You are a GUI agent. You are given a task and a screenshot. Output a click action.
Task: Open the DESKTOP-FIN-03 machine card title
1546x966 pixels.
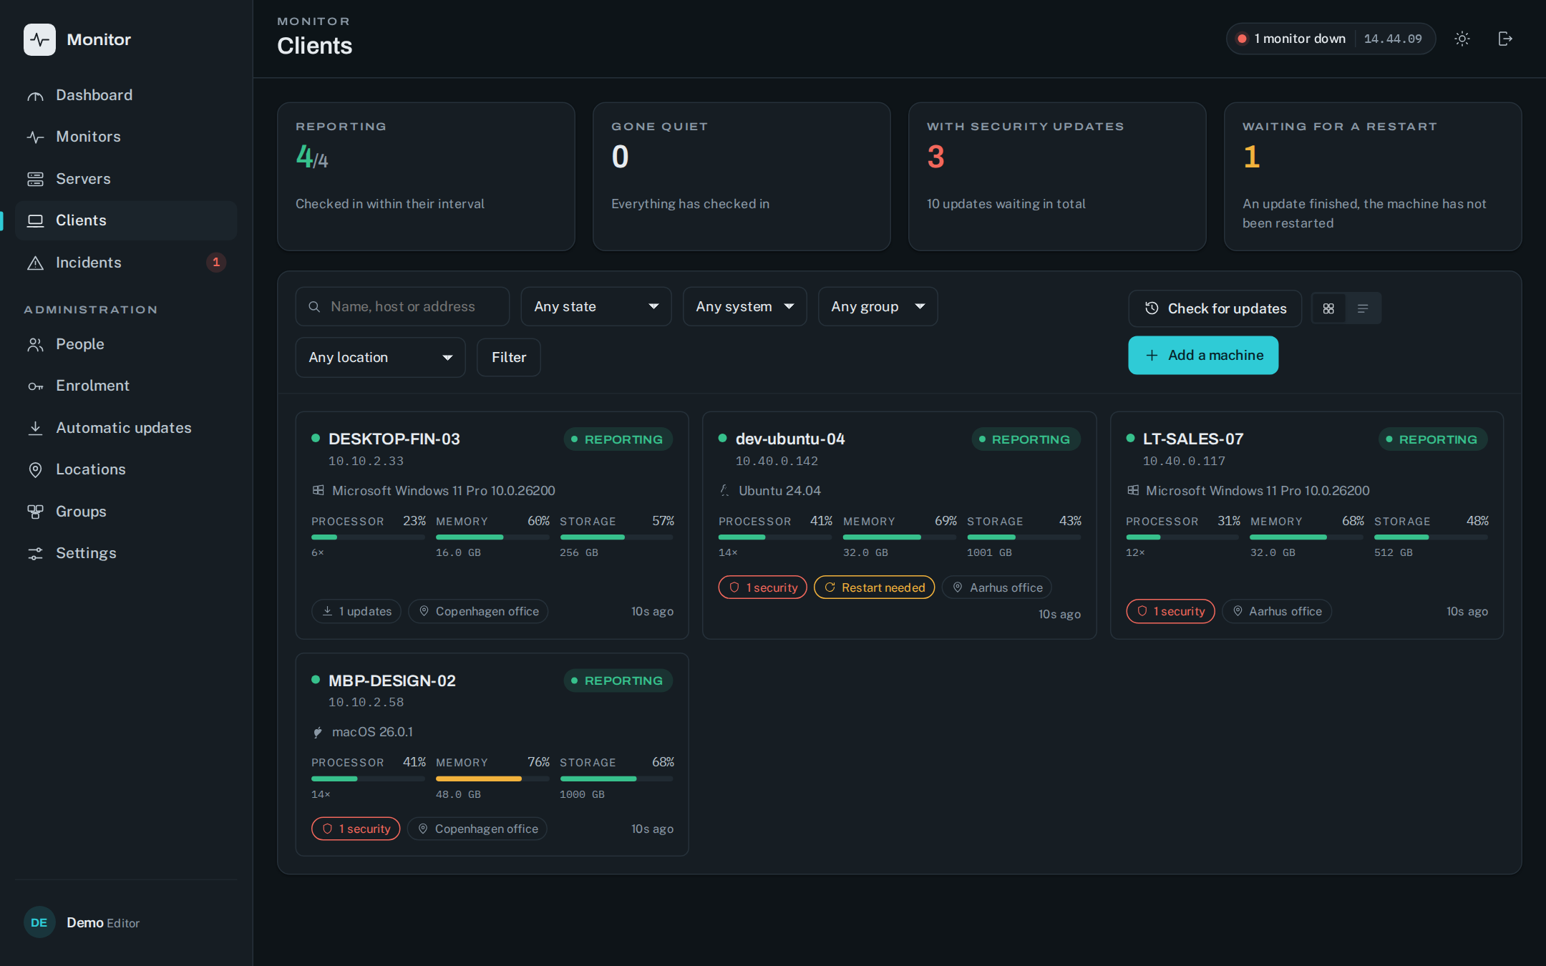point(394,439)
